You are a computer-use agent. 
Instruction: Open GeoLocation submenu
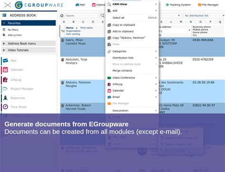[132, 111]
